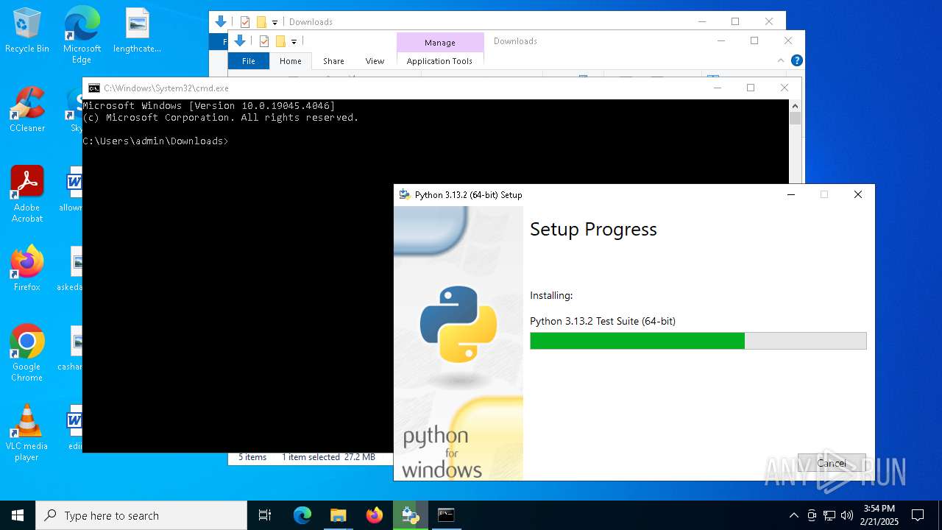Click New folder icon in back Downloads window

click(x=261, y=22)
